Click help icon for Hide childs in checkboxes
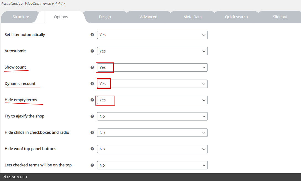The height and width of the screenshot is (181, 301). click(92, 133)
